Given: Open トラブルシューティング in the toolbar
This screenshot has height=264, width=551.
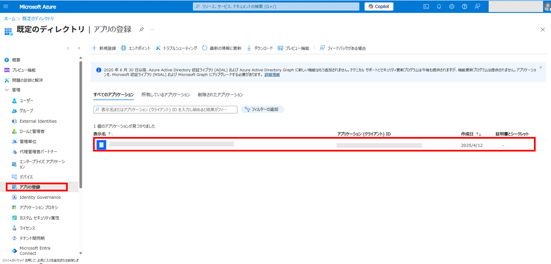Looking at the screenshot, I should (x=177, y=48).
